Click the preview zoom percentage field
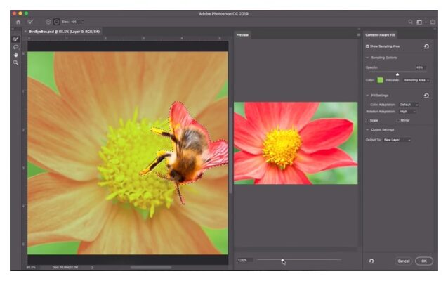The image size is (448, 281). [x=245, y=260]
